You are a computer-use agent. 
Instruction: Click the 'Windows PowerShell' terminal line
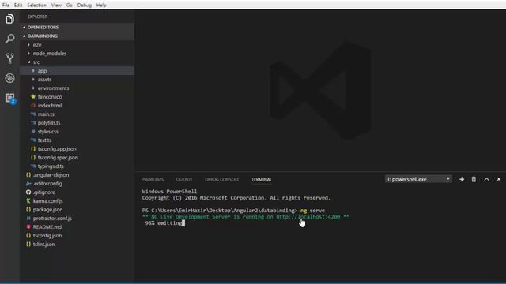pyautogui.click(x=169, y=192)
